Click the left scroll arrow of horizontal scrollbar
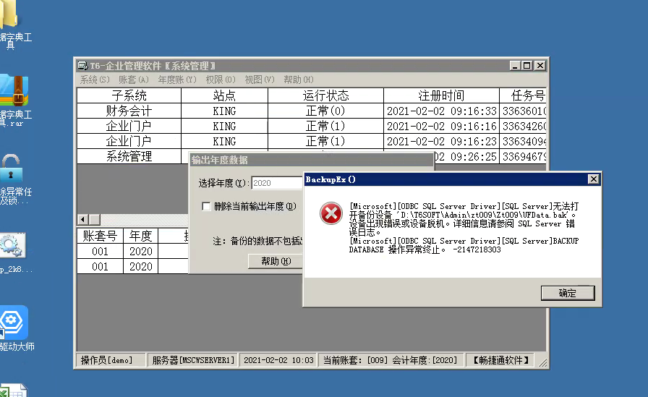Image resolution: width=648 pixels, height=397 pixels. tap(82, 219)
